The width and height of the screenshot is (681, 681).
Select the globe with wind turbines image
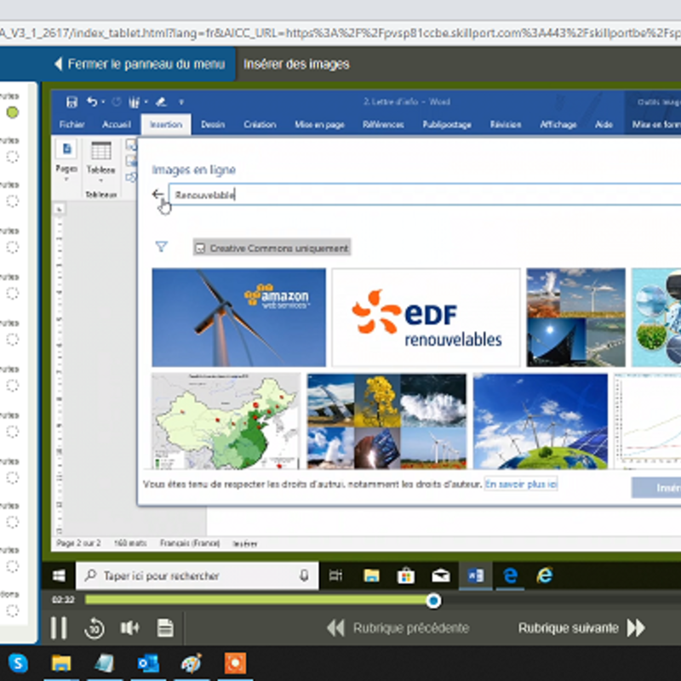[x=541, y=421]
